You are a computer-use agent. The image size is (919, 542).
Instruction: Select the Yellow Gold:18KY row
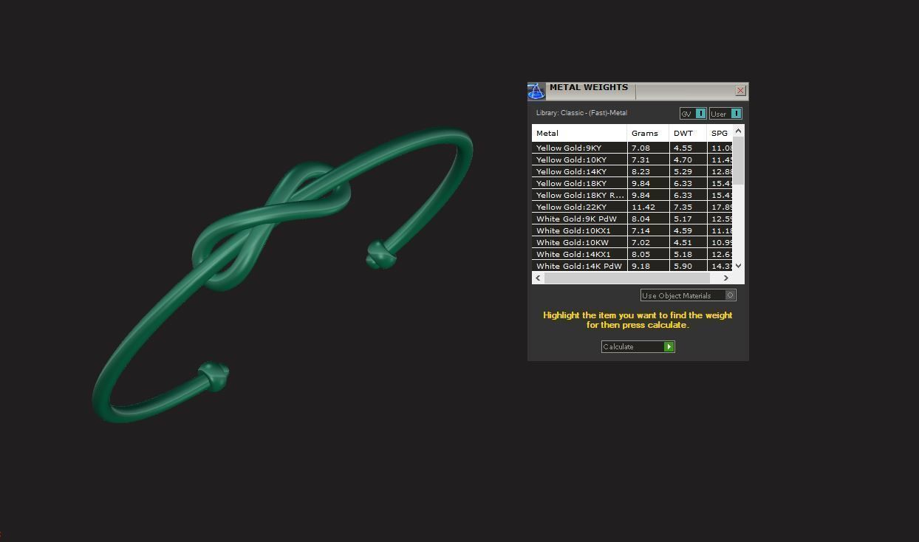[632, 183]
